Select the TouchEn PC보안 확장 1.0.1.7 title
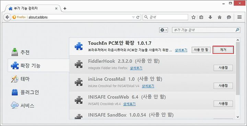 120,43
